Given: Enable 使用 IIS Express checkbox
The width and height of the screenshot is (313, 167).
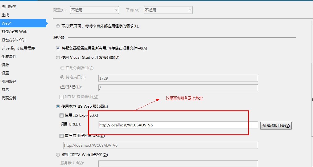Looking at the screenshot, I should [61, 115].
